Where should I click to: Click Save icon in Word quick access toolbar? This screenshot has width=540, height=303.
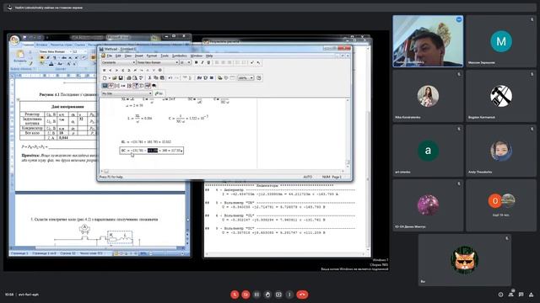tap(24, 37)
